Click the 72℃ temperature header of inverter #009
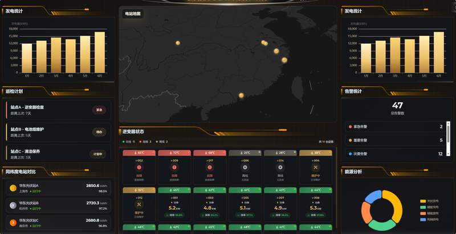456x234 pixels. point(174,153)
